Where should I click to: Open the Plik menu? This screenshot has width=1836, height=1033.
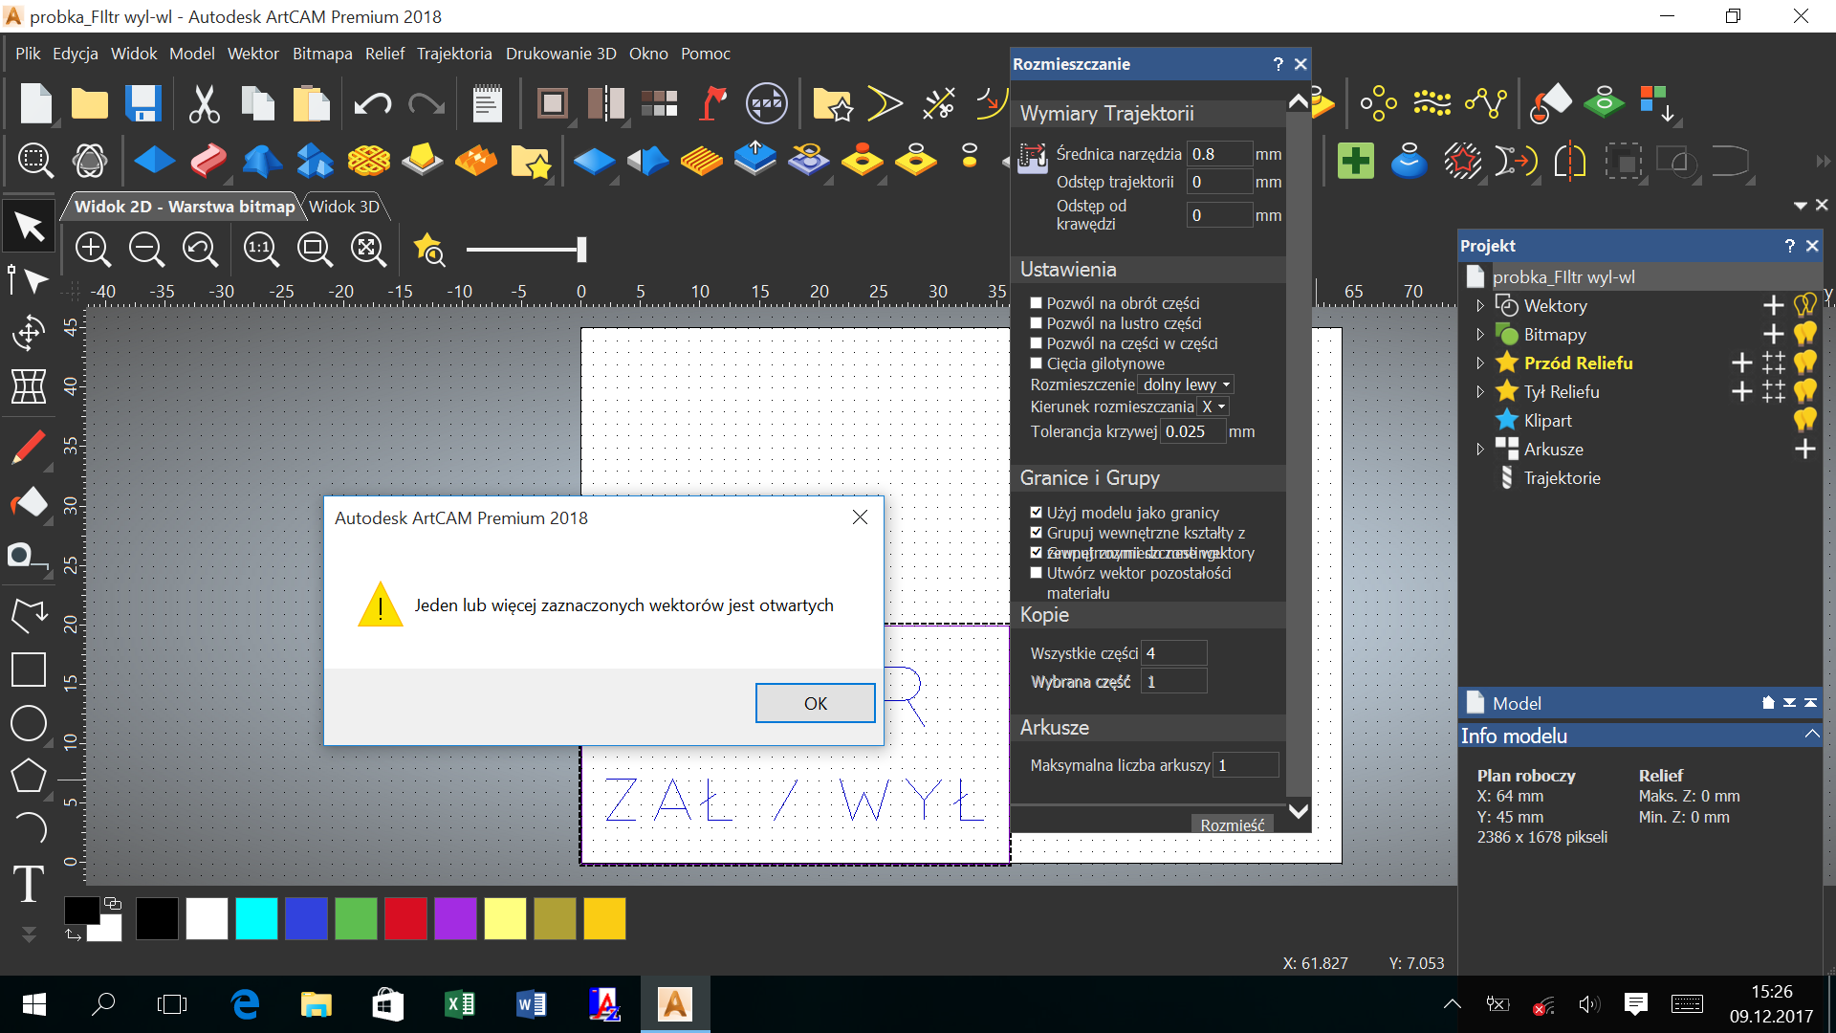28,54
